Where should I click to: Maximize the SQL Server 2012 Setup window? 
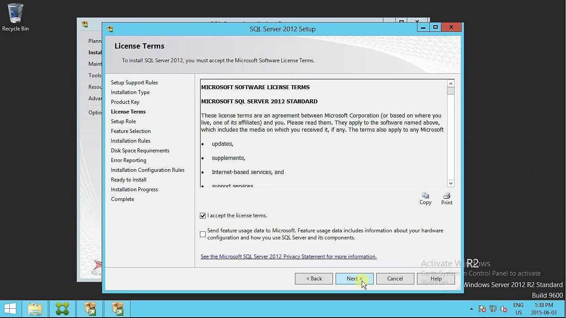436,27
